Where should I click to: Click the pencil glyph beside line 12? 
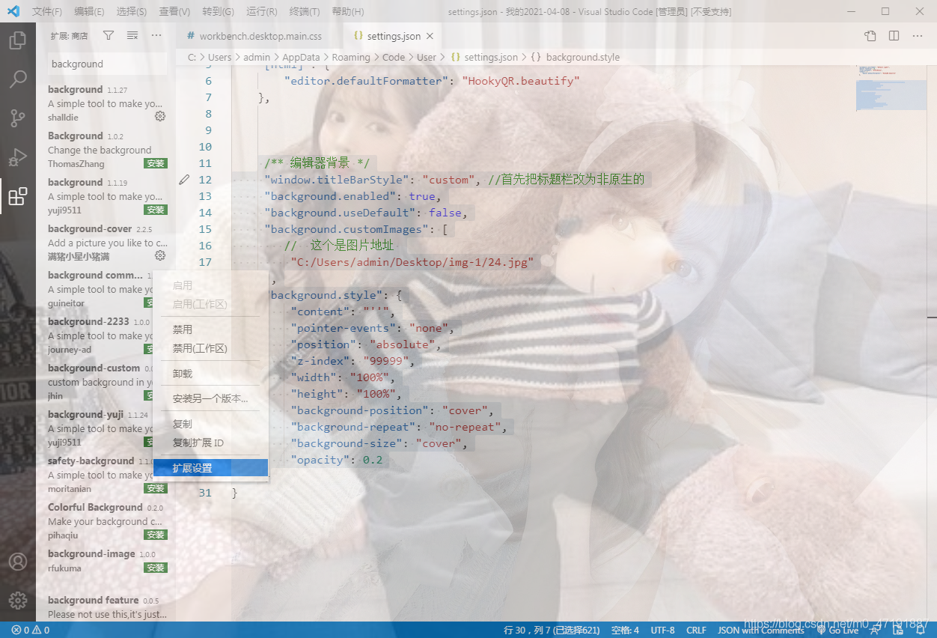click(x=184, y=180)
